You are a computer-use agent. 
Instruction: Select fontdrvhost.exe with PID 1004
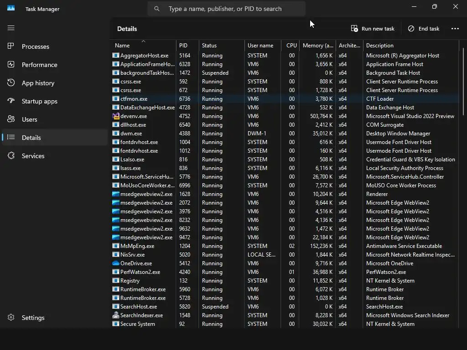coord(285,142)
